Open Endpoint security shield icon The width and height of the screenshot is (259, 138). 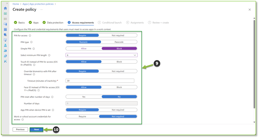tap(5, 35)
